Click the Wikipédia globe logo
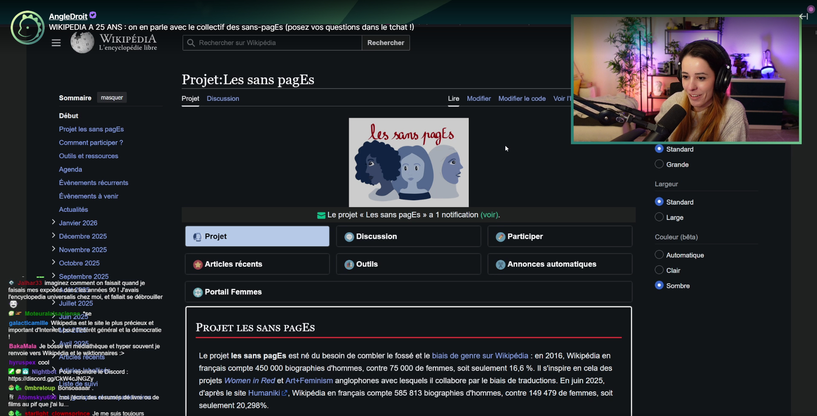The width and height of the screenshot is (817, 416). (x=82, y=43)
